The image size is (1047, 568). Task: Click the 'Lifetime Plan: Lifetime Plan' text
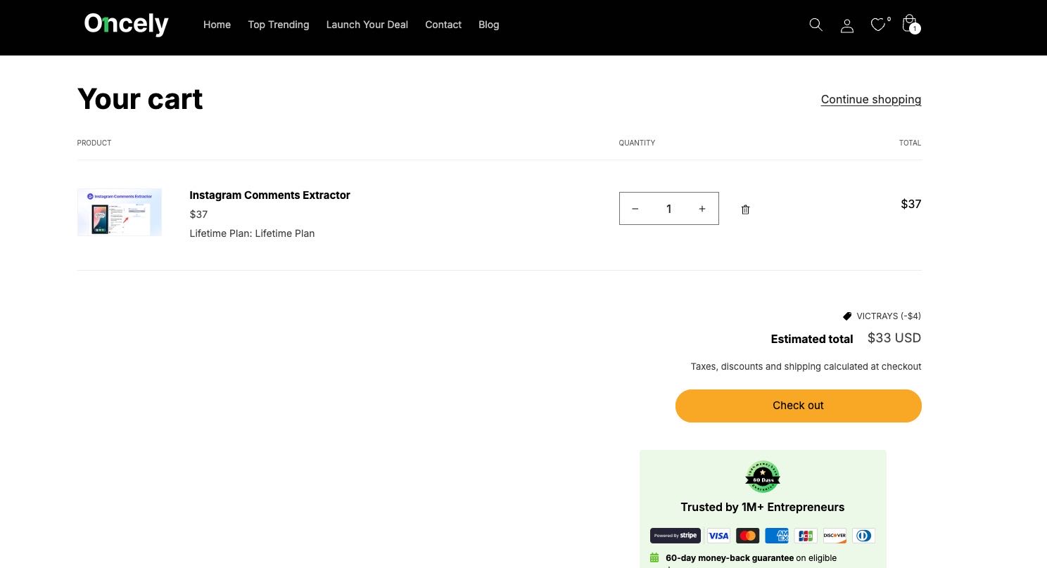252,233
